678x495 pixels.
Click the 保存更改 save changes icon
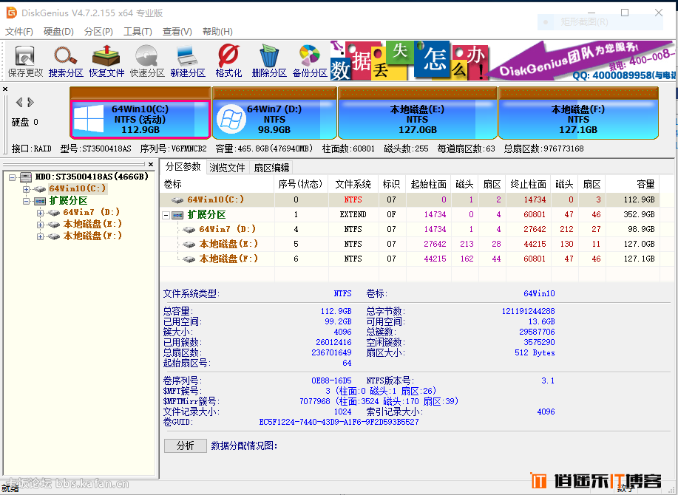pyautogui.click(x=24, y=61)
